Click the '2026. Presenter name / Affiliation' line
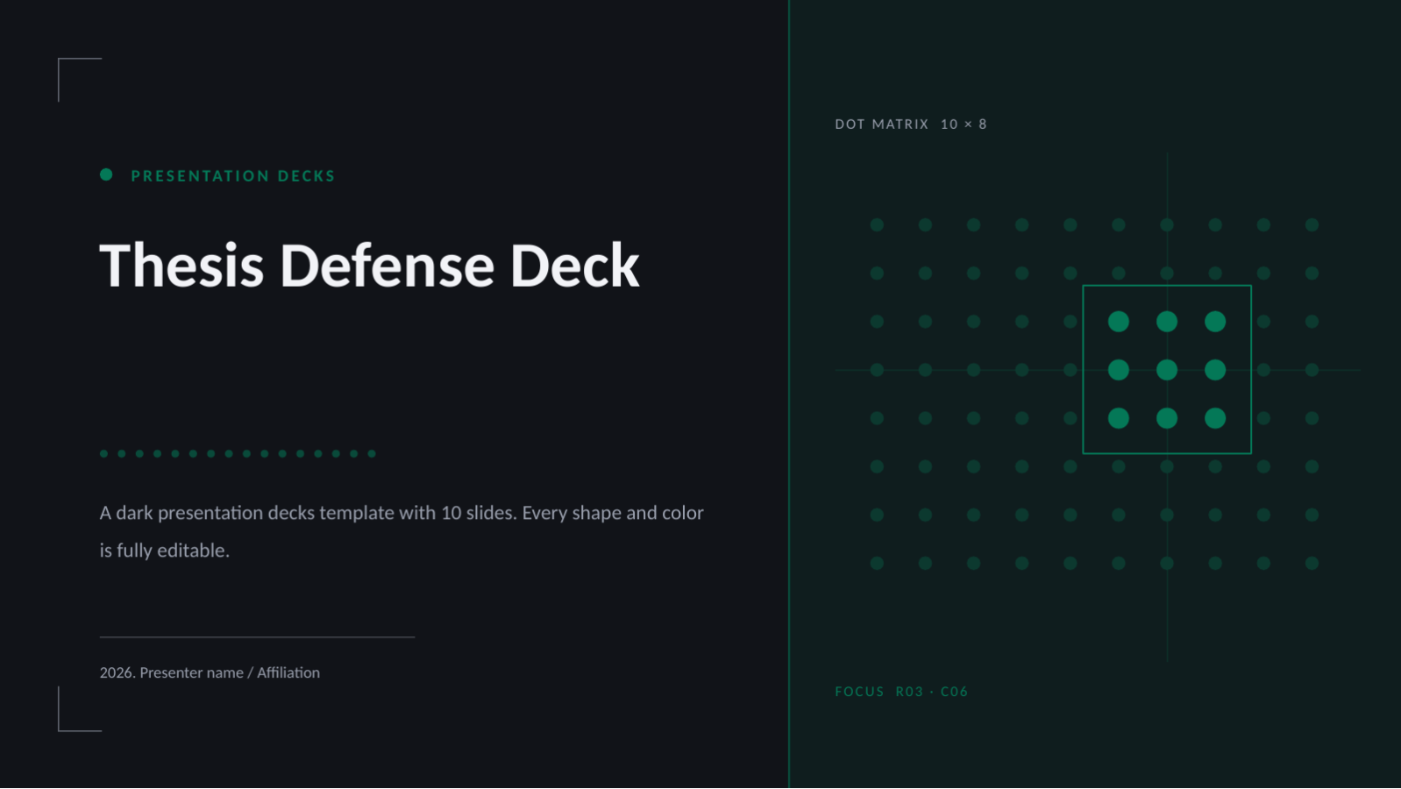The height and width of the screenshot is (789, 1401). pyautogui.click(x=210, y=672)
